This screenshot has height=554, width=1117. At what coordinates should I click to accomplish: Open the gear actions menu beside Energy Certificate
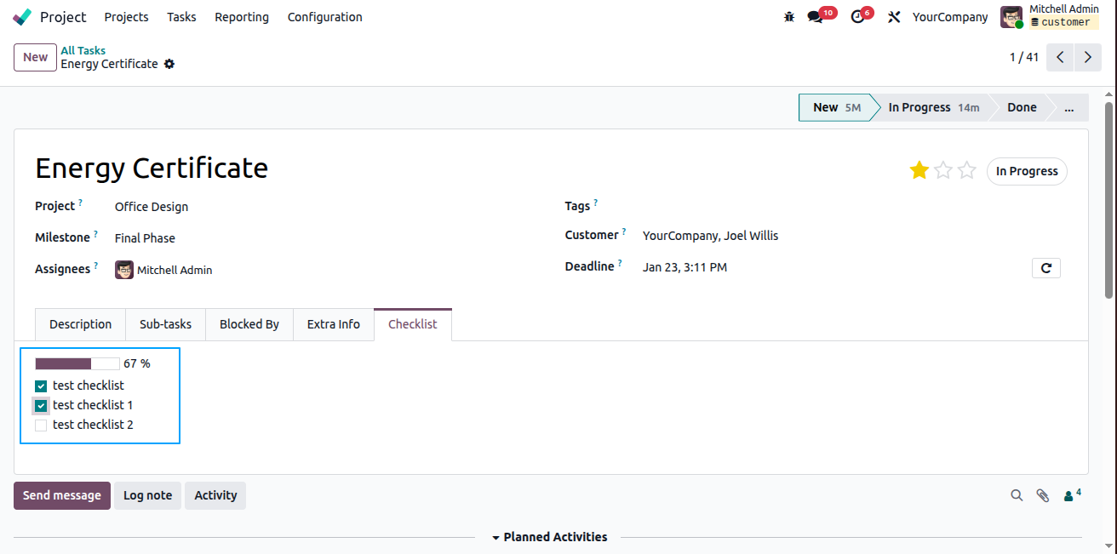point(169,64)
